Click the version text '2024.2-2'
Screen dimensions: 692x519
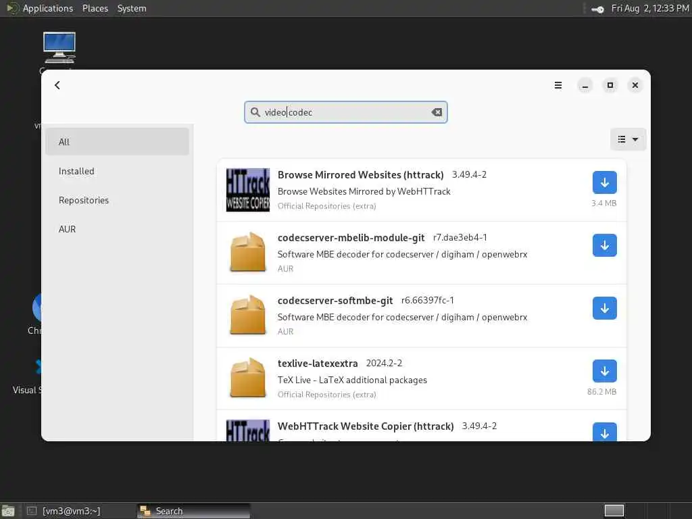tap(384, 363)
